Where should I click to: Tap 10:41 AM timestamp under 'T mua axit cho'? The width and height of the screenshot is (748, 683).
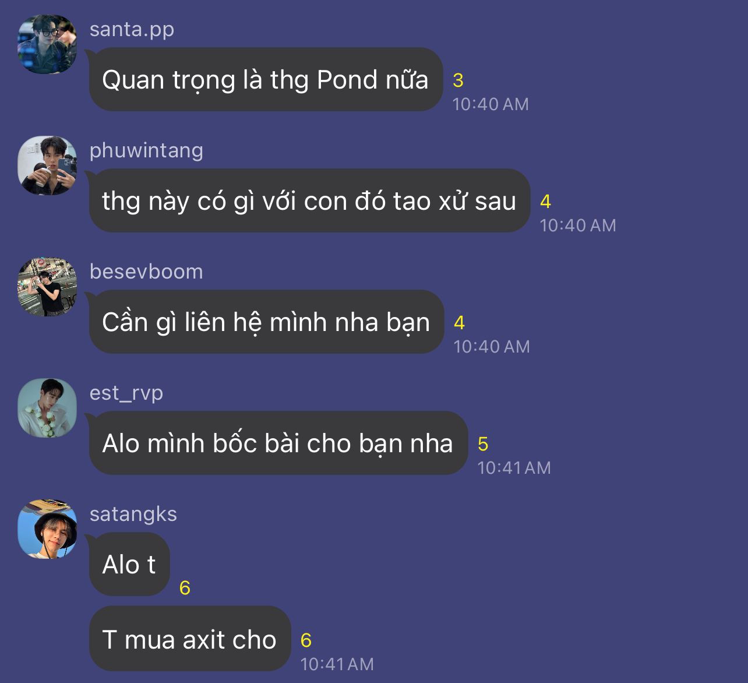coord(337,664)
